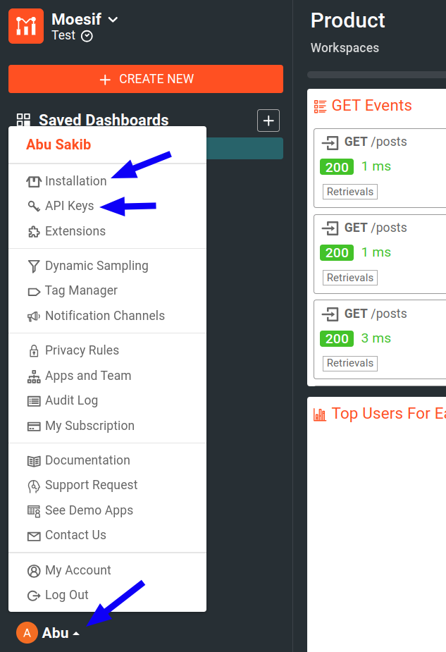This screenshot has height=652, width=446.
Task: Click the GET Events list icon
Action: (320, 106)
